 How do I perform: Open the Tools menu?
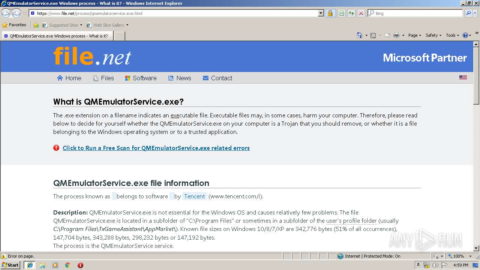[452, 35]
